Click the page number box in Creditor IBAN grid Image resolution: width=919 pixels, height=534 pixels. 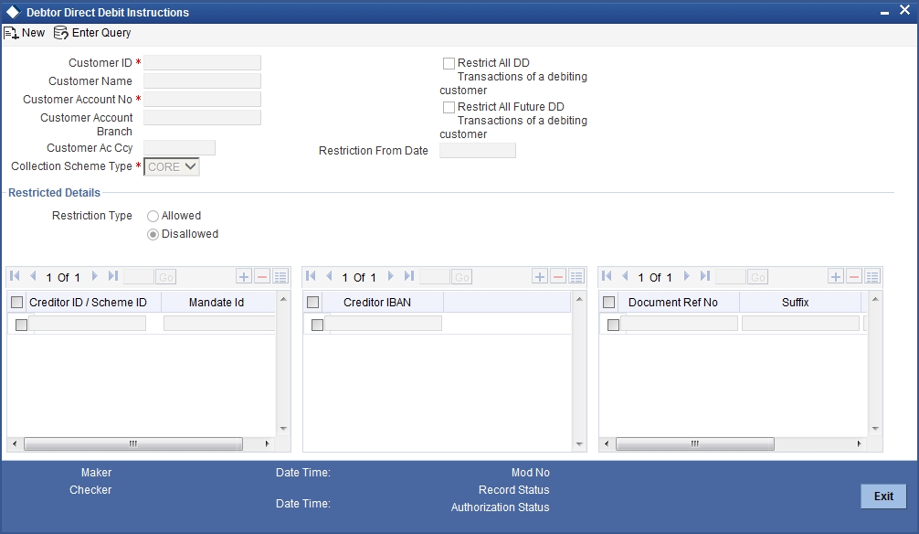click(435, 277)
